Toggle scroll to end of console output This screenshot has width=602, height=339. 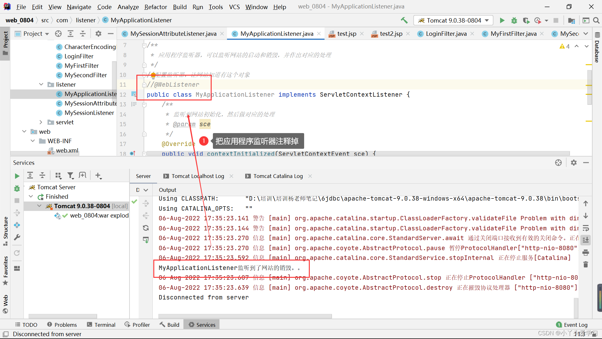point(585,240)
